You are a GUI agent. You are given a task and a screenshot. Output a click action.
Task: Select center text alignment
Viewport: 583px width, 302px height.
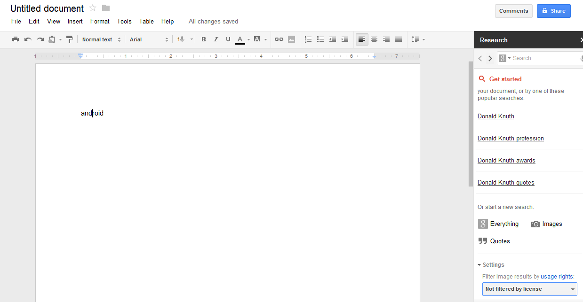coord(374,39)
